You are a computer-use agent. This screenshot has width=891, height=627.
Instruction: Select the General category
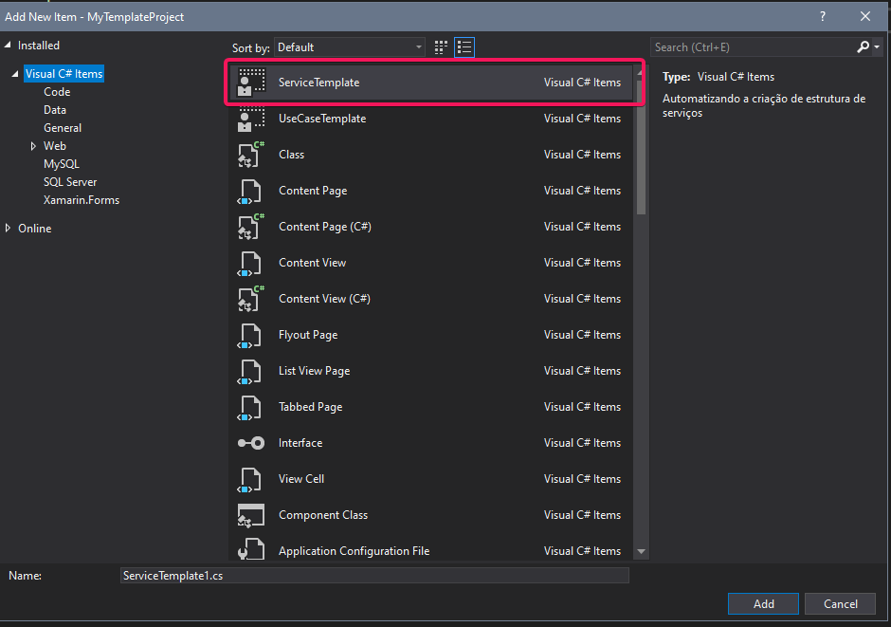[x=63, y=128]
